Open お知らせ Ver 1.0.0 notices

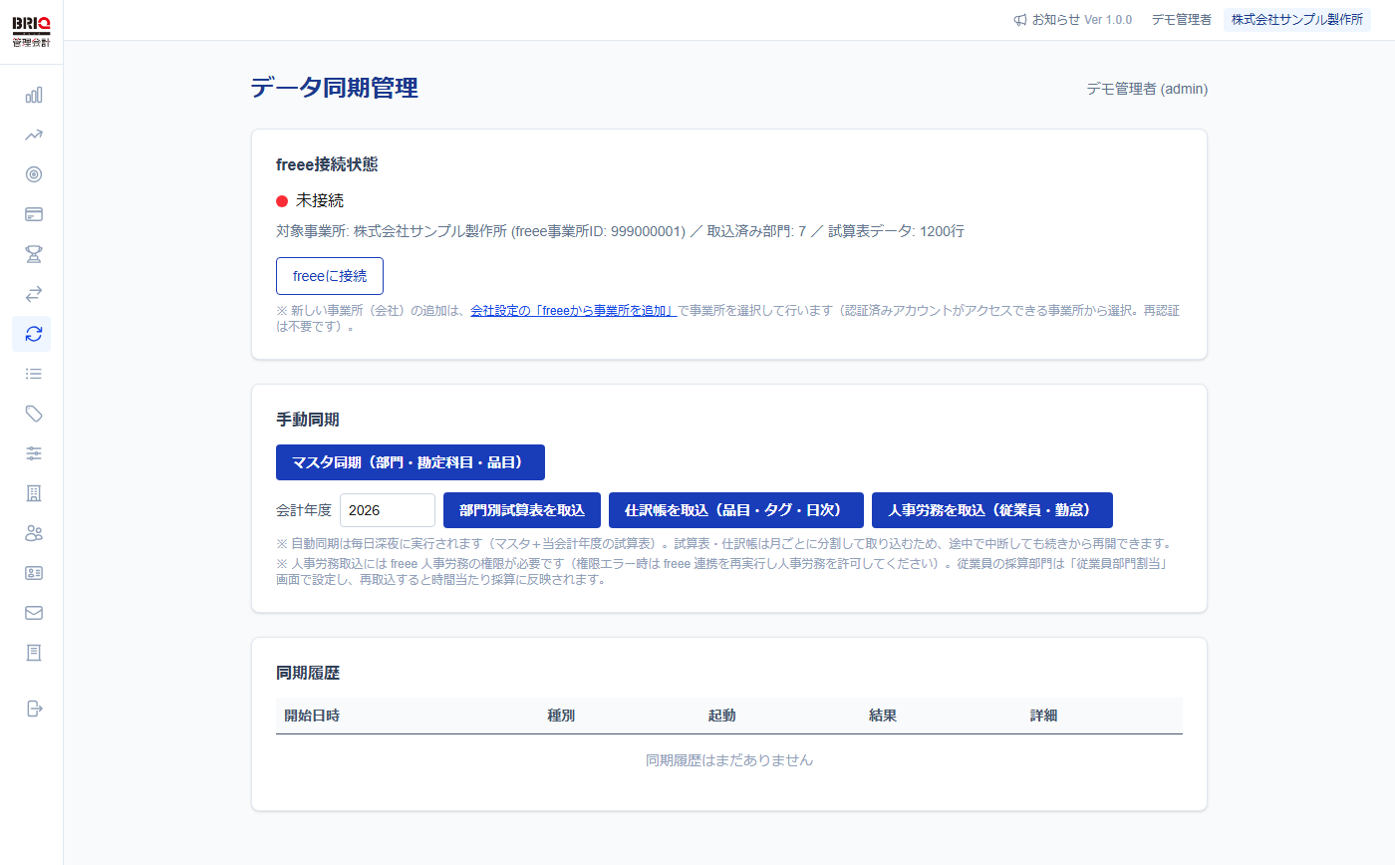tap(1073, 20)
